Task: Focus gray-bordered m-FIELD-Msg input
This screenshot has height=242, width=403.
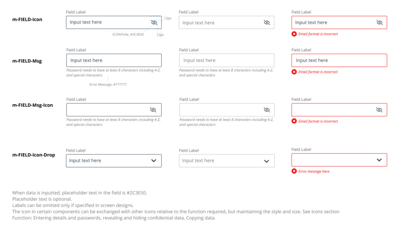Action: pos(227,60)
